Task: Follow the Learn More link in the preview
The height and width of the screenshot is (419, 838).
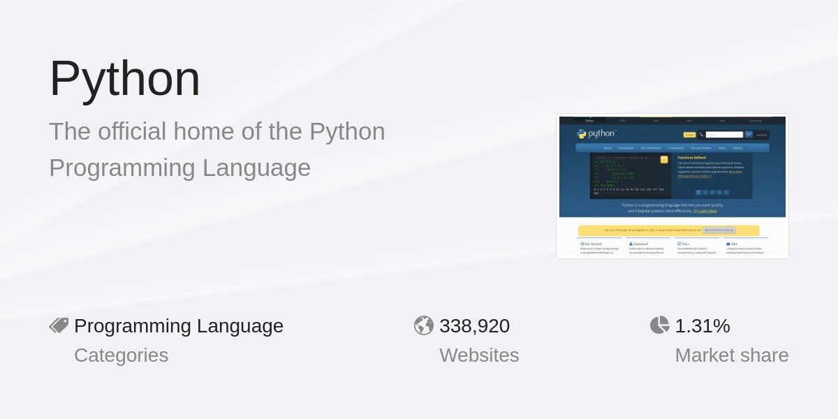Action: coord(707,210)
